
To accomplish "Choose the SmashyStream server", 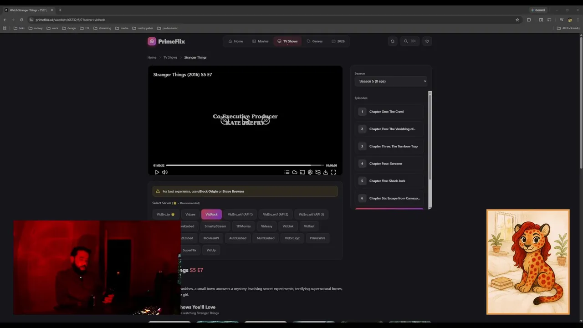I will click(215, 226).
